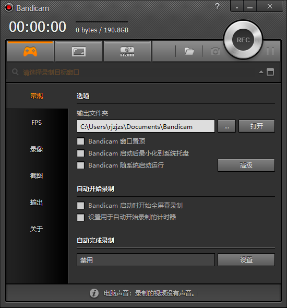The width and height of the screenshot is (287, 308).
Task: Click the search magnifier icon
Action: [x=15, y=72]
